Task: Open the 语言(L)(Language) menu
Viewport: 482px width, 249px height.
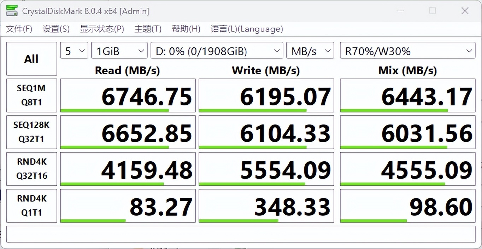Action: click(x=247, y=29)
